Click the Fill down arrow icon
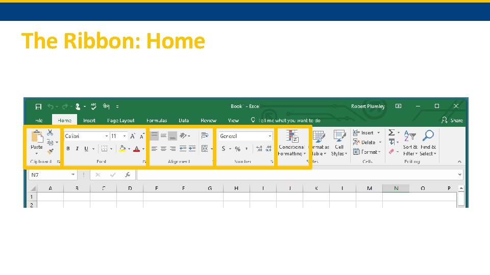Viewport: 490px width, 275px height. click(x=391, y=142)
